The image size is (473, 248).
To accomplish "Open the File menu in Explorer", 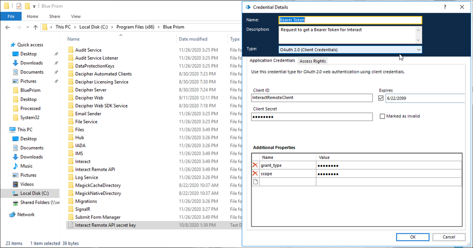I will 11,16.
